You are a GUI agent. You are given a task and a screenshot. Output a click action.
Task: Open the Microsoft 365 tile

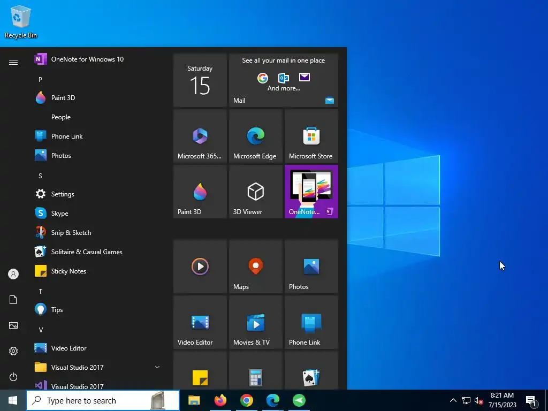click(200, 136)
